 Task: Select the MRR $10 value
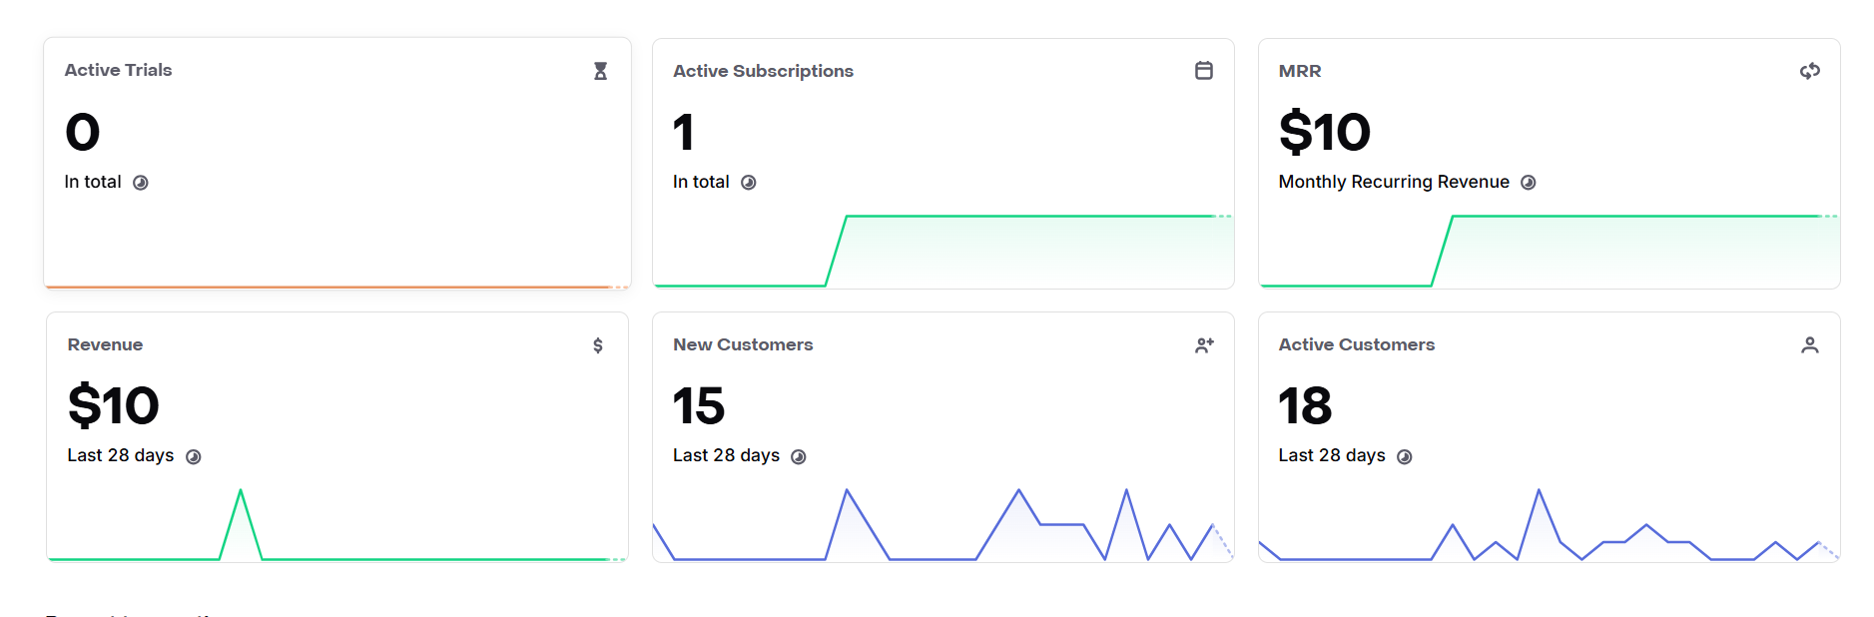(x=1324, y=132)
